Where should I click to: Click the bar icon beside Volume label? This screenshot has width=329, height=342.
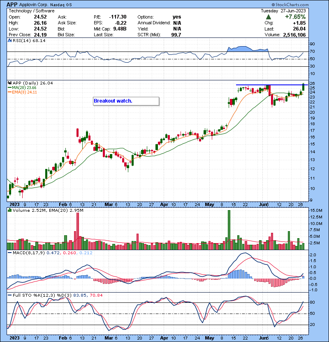click(x=9, y=210)
